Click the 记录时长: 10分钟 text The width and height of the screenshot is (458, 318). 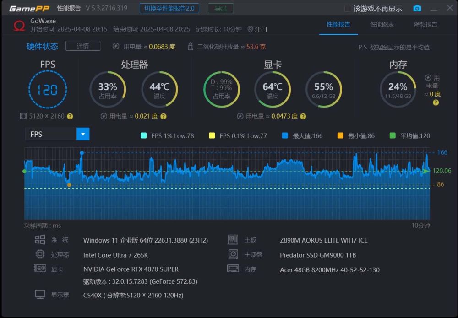219,29
